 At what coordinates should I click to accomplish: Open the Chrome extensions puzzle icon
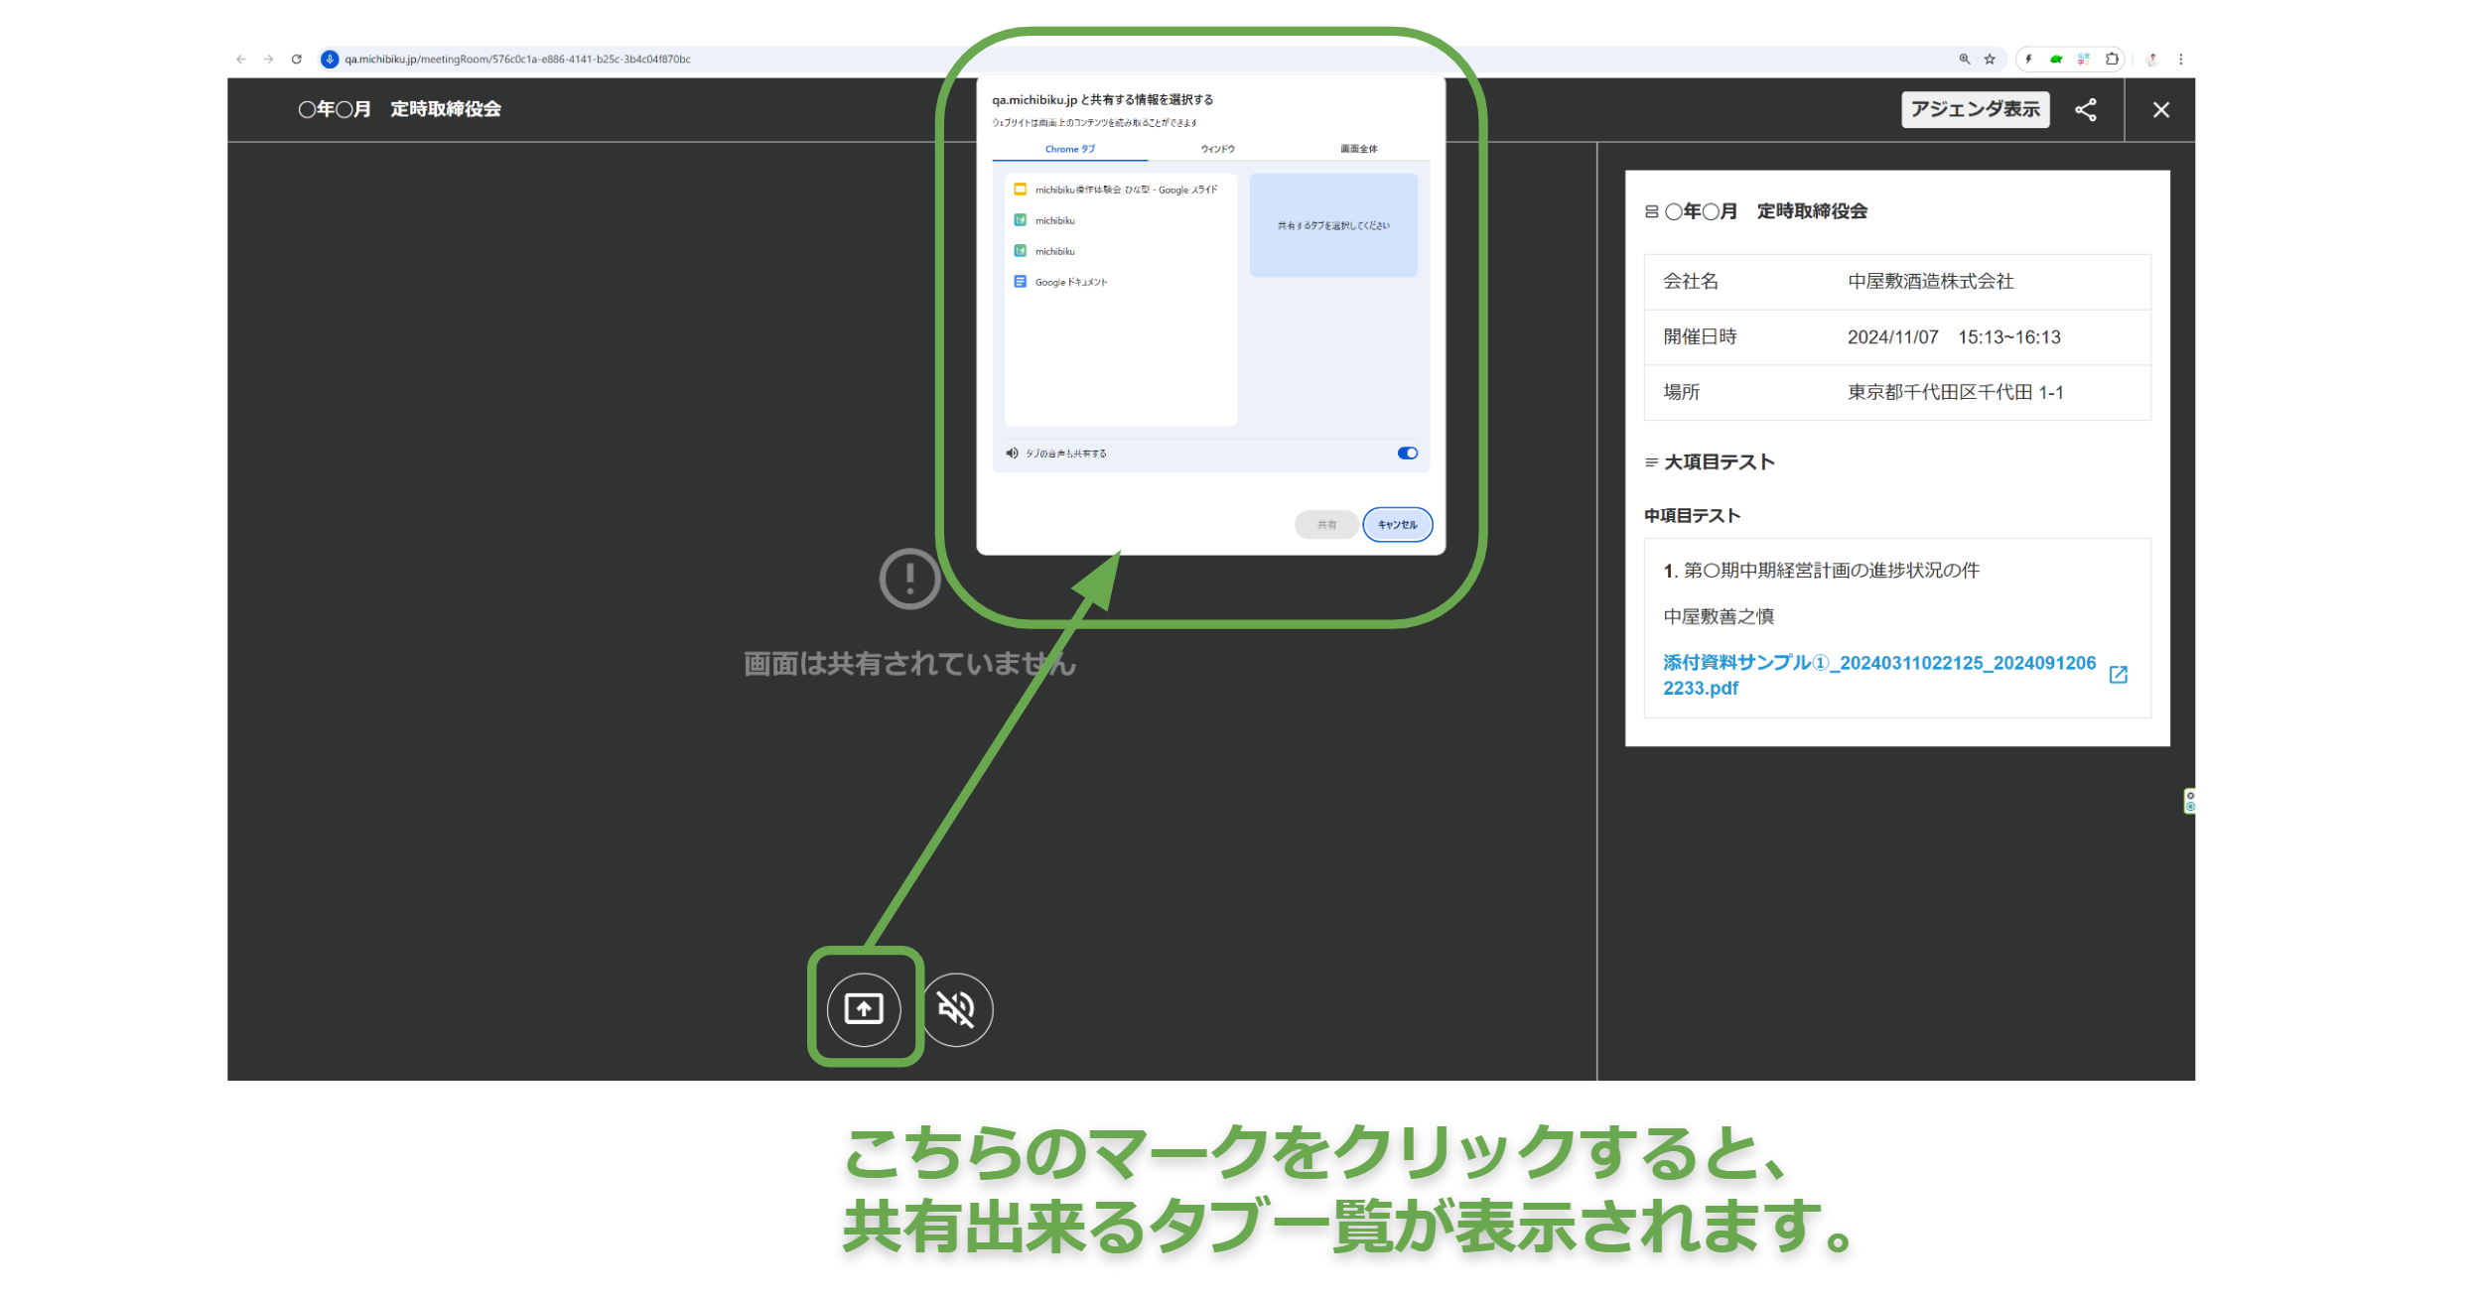click(x=2112, y=60)
